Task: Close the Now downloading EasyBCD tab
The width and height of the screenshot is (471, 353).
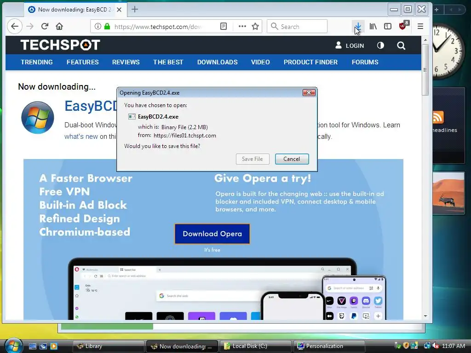Action: 119,10
